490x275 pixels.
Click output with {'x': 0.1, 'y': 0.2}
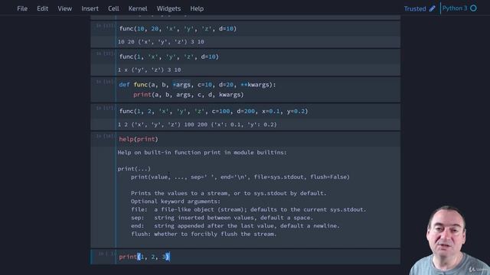coord(198,125)
